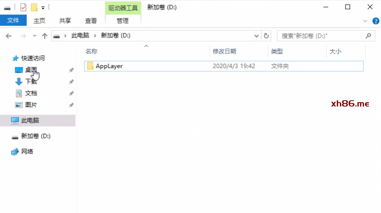Click 此电脑 in the address breadcrumb
The image size is (381, 213).
[x=80, y=36]
